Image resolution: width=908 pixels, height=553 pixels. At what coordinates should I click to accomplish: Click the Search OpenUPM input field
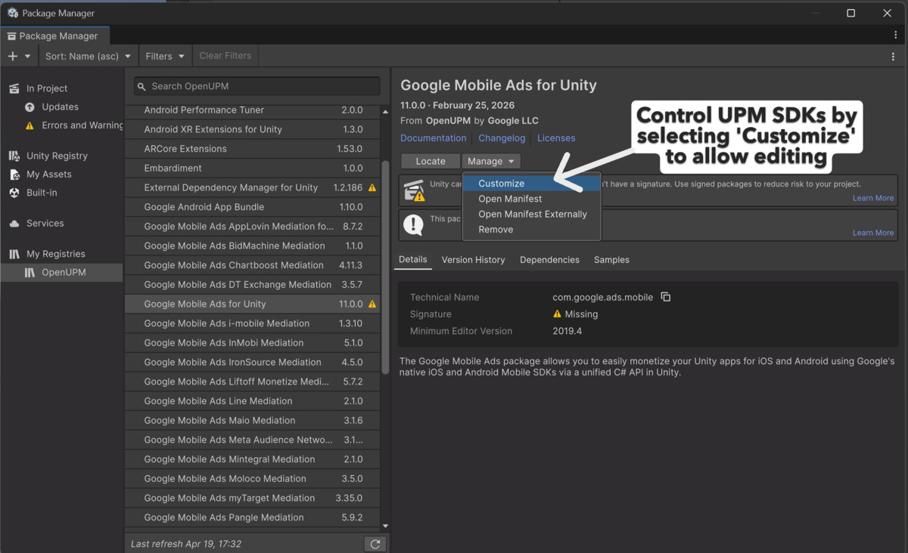pos(257,86)
